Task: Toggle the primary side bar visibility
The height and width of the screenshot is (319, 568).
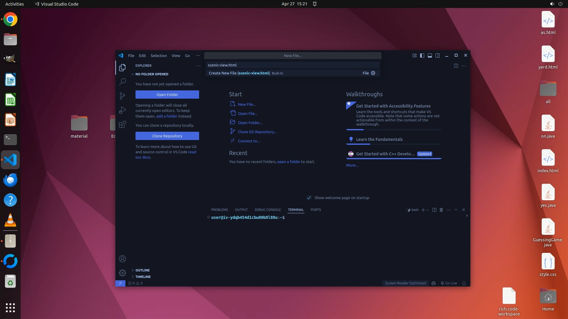Action: click(422, 56)
